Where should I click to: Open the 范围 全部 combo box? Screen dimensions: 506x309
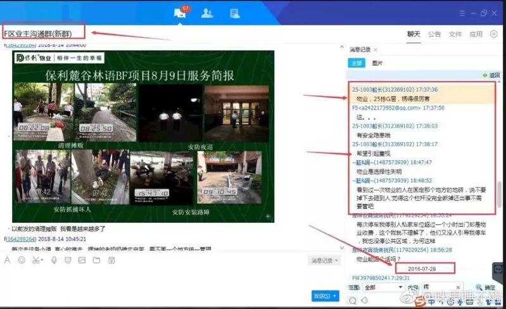(x=383, y=287)
